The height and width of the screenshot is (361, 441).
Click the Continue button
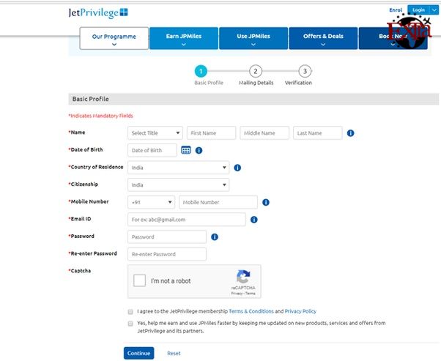[138, 353]
